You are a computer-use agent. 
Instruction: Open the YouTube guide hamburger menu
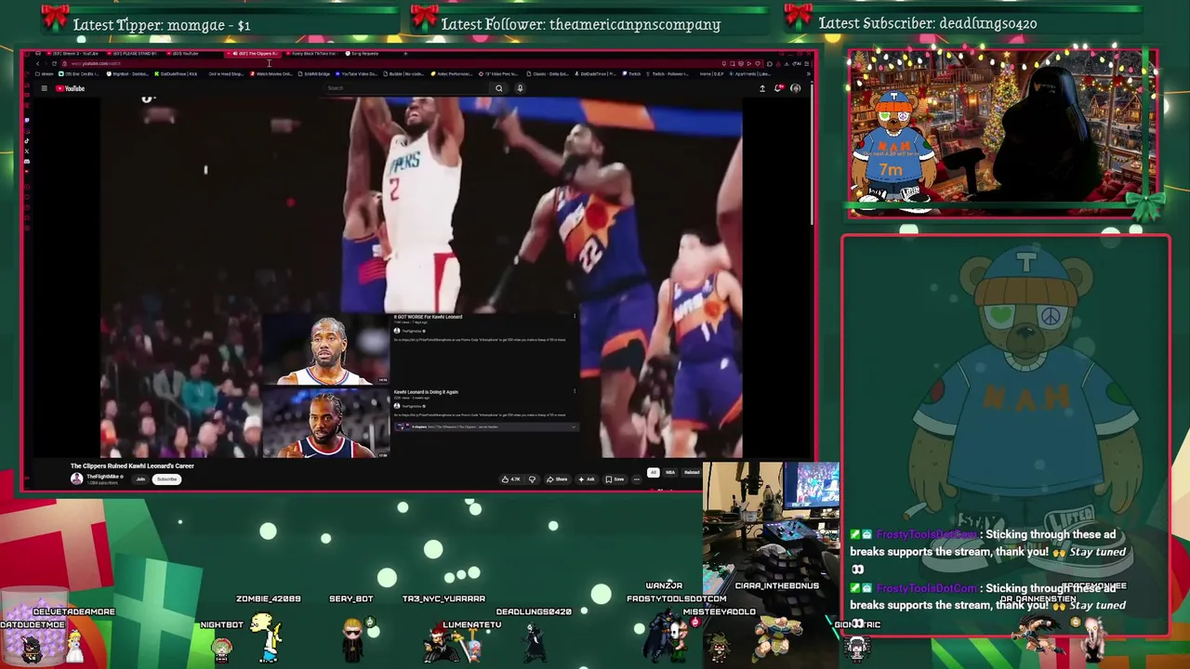pyautogui.click(x=44, y=88)
